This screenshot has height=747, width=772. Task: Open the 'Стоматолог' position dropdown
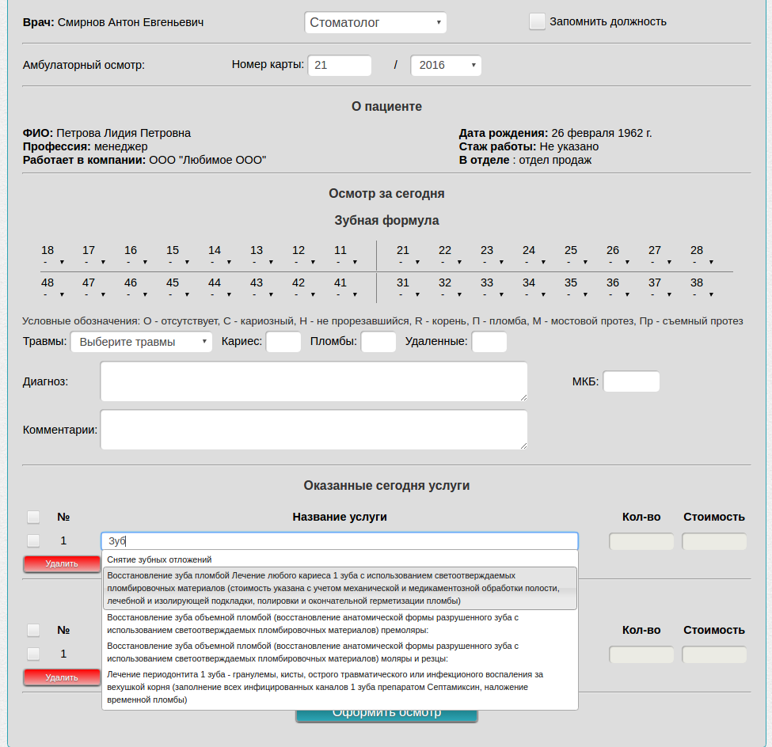[375, 23]
